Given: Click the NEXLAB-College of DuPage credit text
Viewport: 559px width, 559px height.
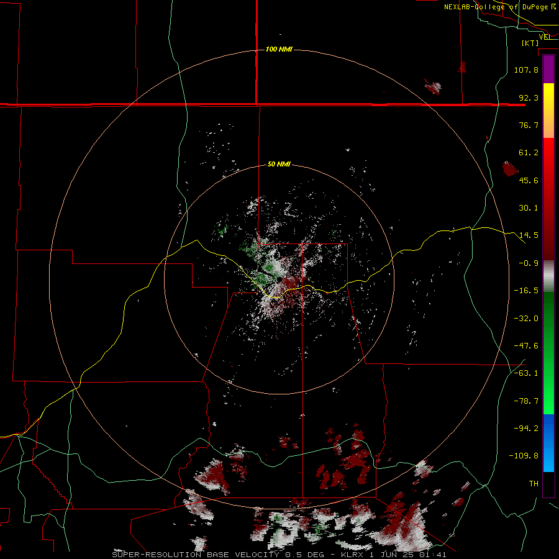Looking at the screenshot, I should tap(499, 7).
